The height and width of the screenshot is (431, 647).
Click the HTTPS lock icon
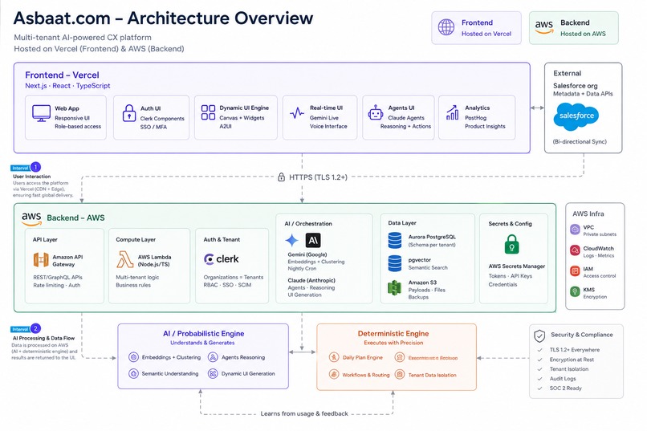pos(281,177)
